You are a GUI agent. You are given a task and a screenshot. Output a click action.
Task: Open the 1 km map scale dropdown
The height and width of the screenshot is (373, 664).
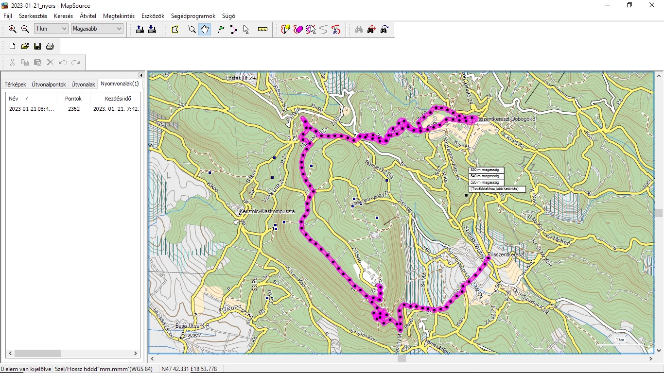pyautogui.click(x=51, y=29)
